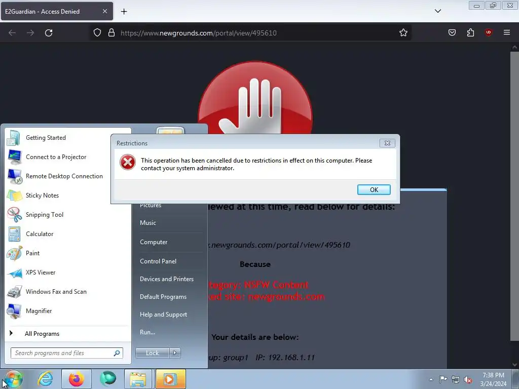Open the clock showing 7:38 PM
The width and height of the screenshot is (519, 389).
[x=493, y=379]
